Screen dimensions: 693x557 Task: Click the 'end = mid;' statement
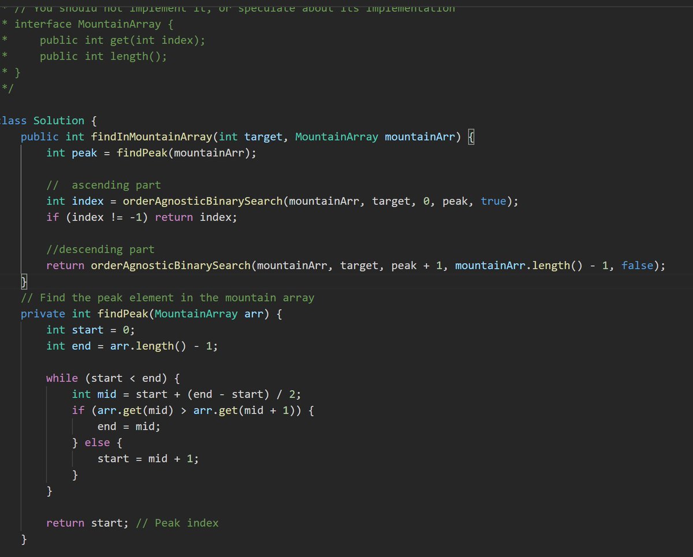[129, 427]
